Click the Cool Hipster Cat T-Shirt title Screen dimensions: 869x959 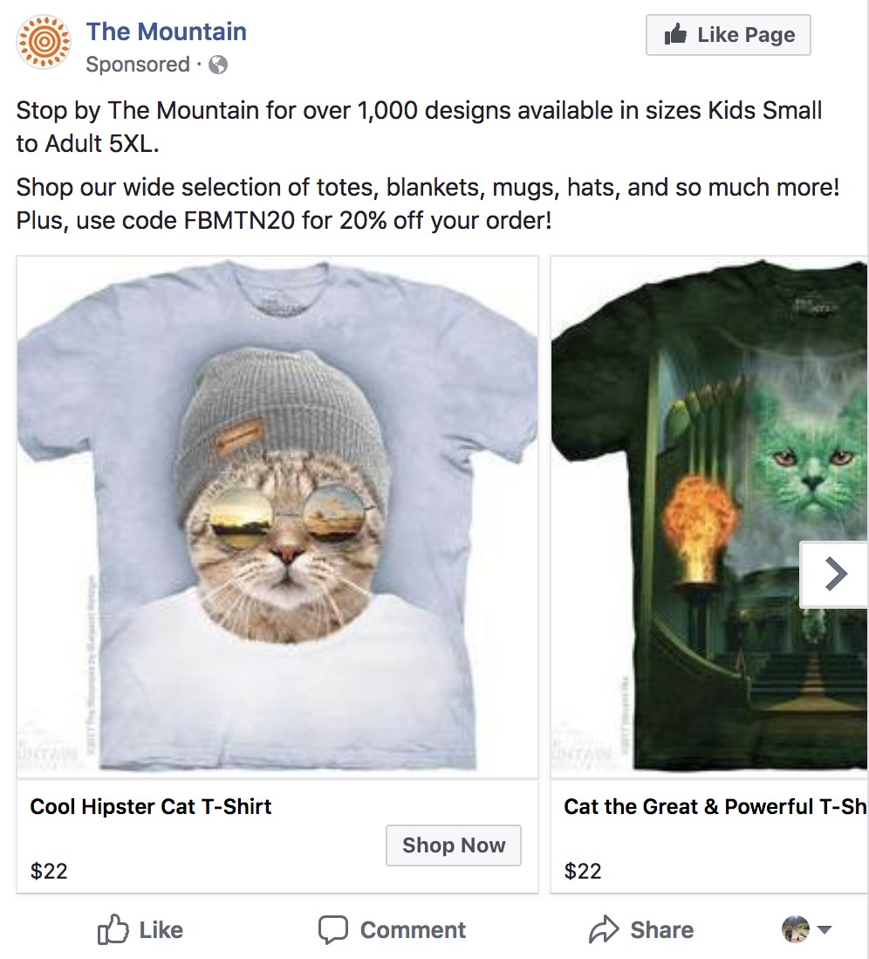[151, 806]
